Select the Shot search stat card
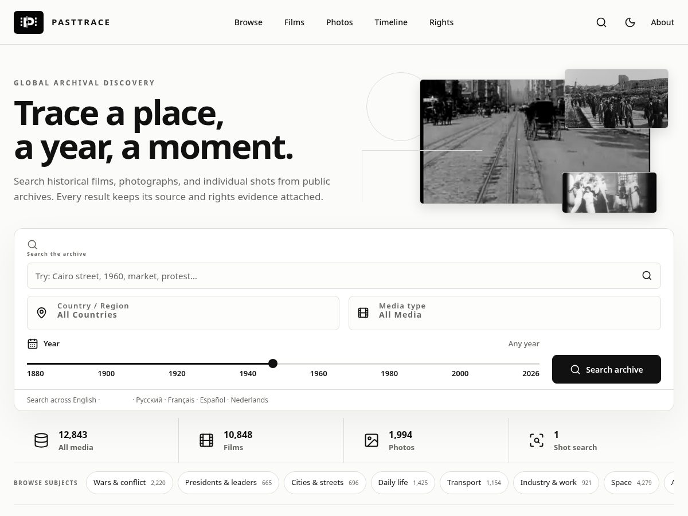Image resolution: width=688 pixels, height=516 pixels. (x=592, y=440)
